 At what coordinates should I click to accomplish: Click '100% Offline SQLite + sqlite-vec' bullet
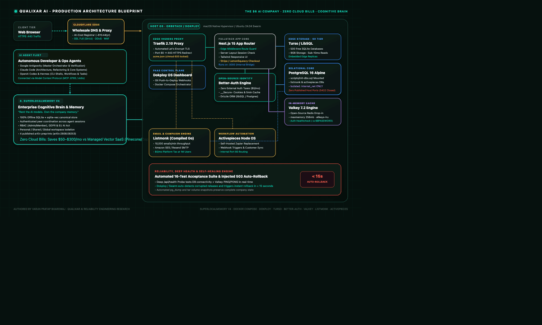tap(49, 117)
